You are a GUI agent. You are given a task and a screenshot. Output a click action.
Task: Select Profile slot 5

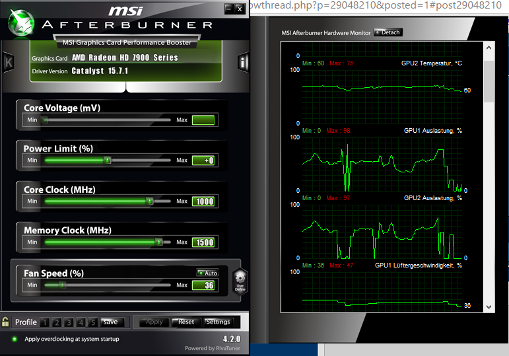(x=93, y=322)
